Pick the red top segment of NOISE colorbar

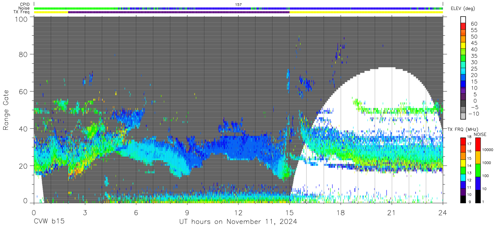coord(478,144)
